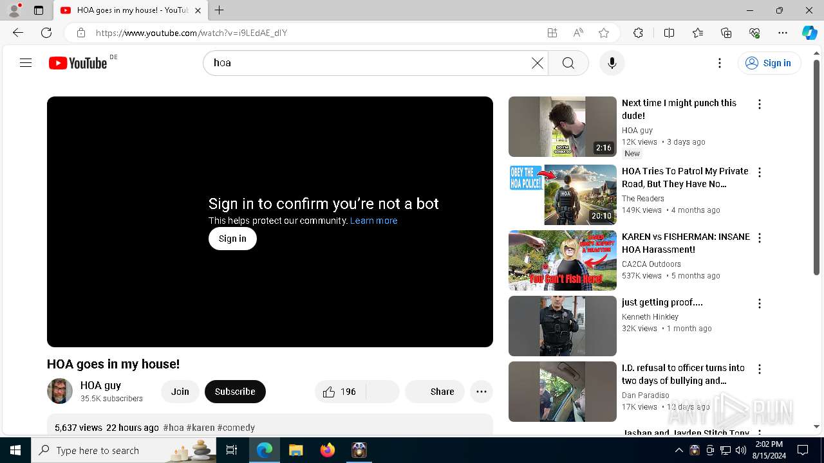Like the video with thumbs up

[340, 392]
